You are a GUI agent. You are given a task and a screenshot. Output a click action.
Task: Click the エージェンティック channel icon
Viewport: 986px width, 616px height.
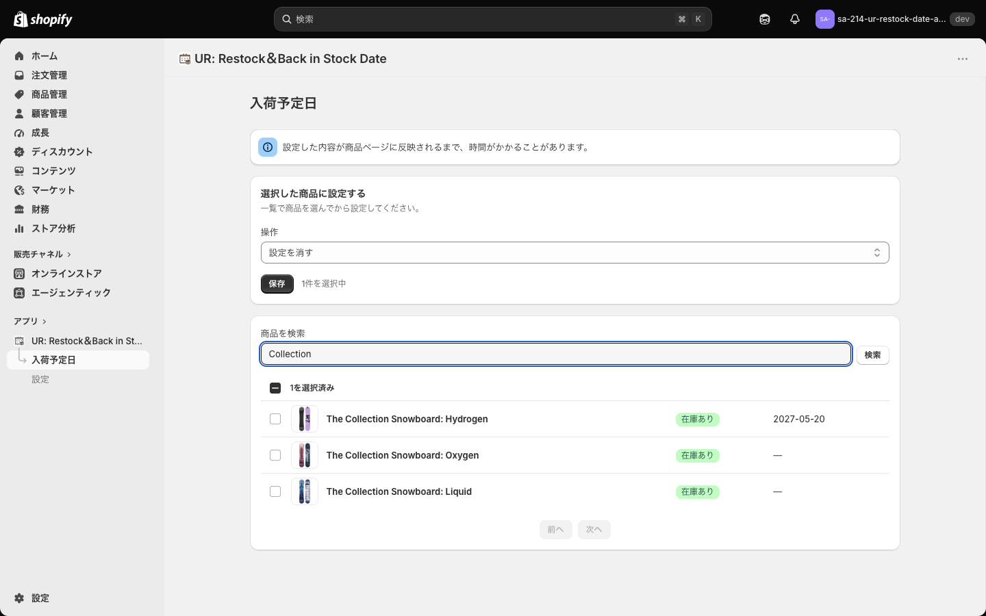tap(19, 293)
